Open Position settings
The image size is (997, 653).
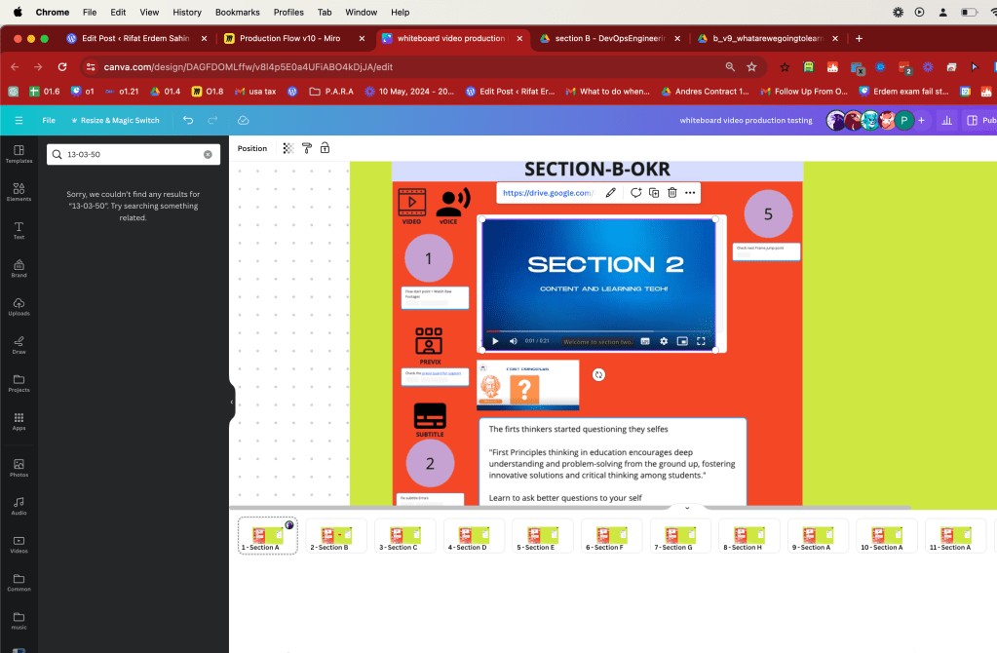point(252,148)
